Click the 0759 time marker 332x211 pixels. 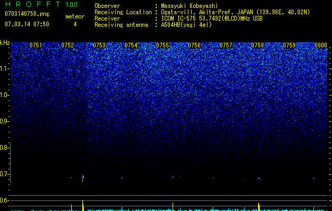click(289, 45)
